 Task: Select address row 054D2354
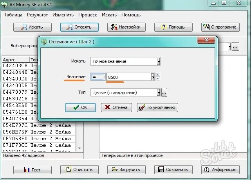15,119
